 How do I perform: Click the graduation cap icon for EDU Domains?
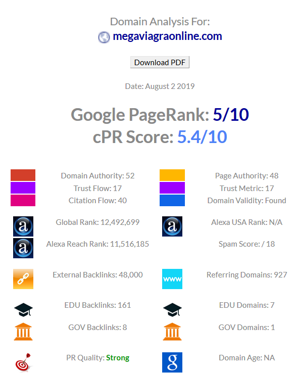pos(172,310)
